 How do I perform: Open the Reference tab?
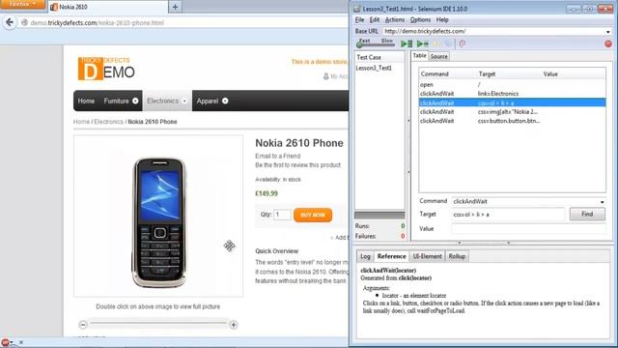click(x=391, y=256)
